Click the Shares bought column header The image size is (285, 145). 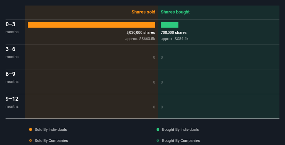[175, 12]
